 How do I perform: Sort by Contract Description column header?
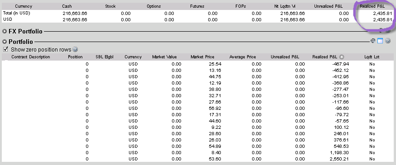pyautogui.click(x=31, y=57)
